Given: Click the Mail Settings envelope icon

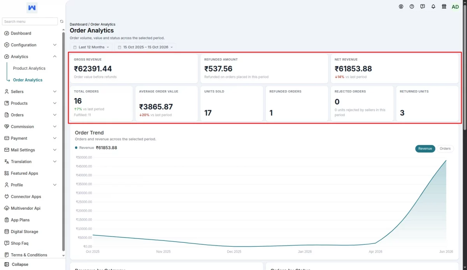Looking at the screenshot, I should pyautogui.click(x=7, y=150).
